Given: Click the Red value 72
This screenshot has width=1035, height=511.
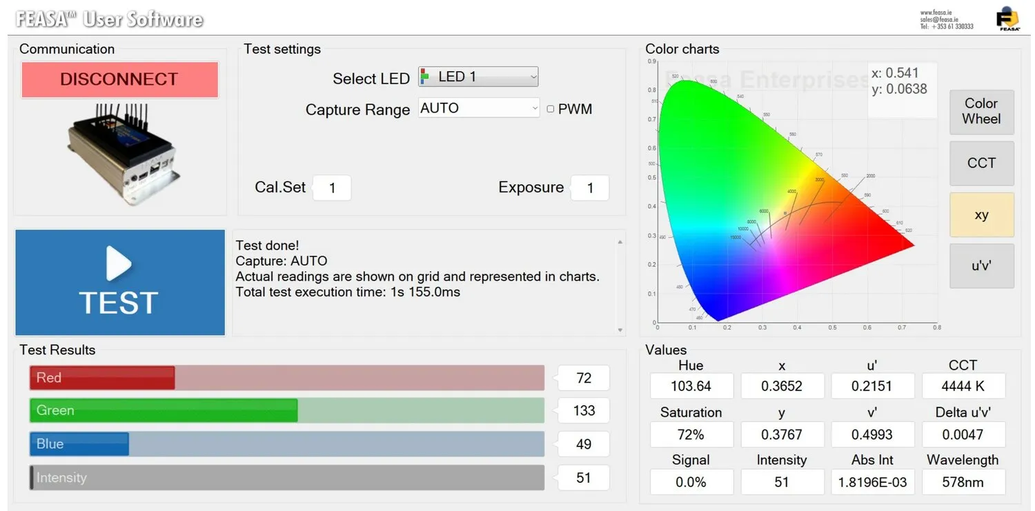Looking at the screenshot, I should click(584, 378).
